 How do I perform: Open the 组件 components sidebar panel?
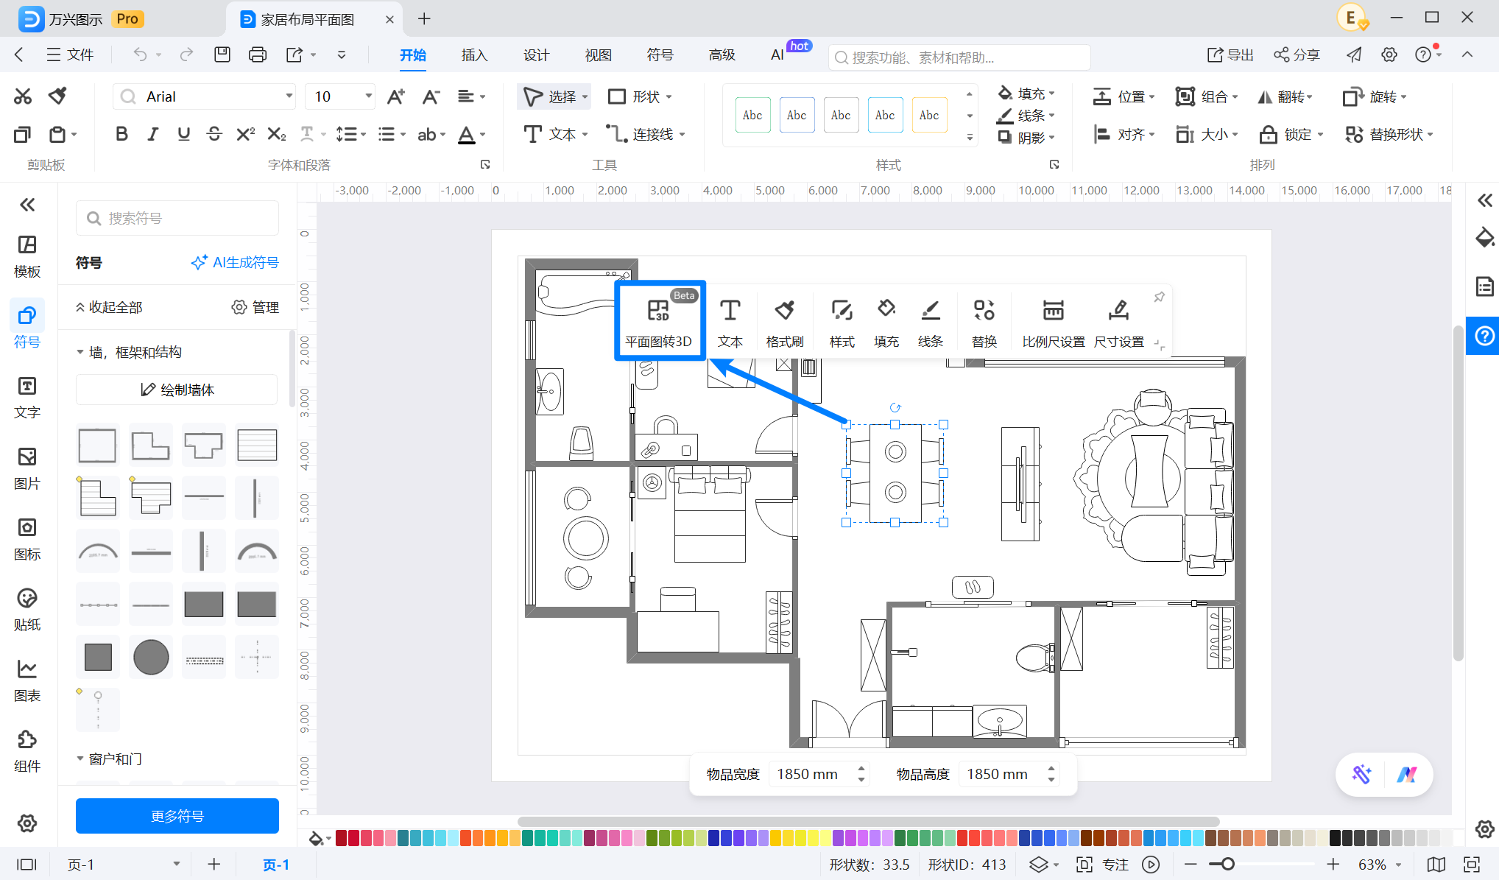(x=27, y=751)
